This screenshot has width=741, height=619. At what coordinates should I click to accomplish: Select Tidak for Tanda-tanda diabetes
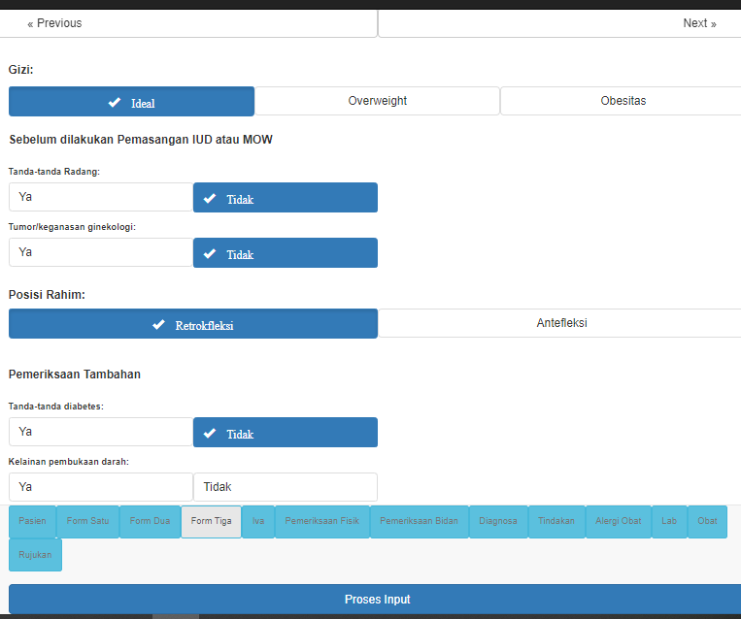[x=286, y=432]
